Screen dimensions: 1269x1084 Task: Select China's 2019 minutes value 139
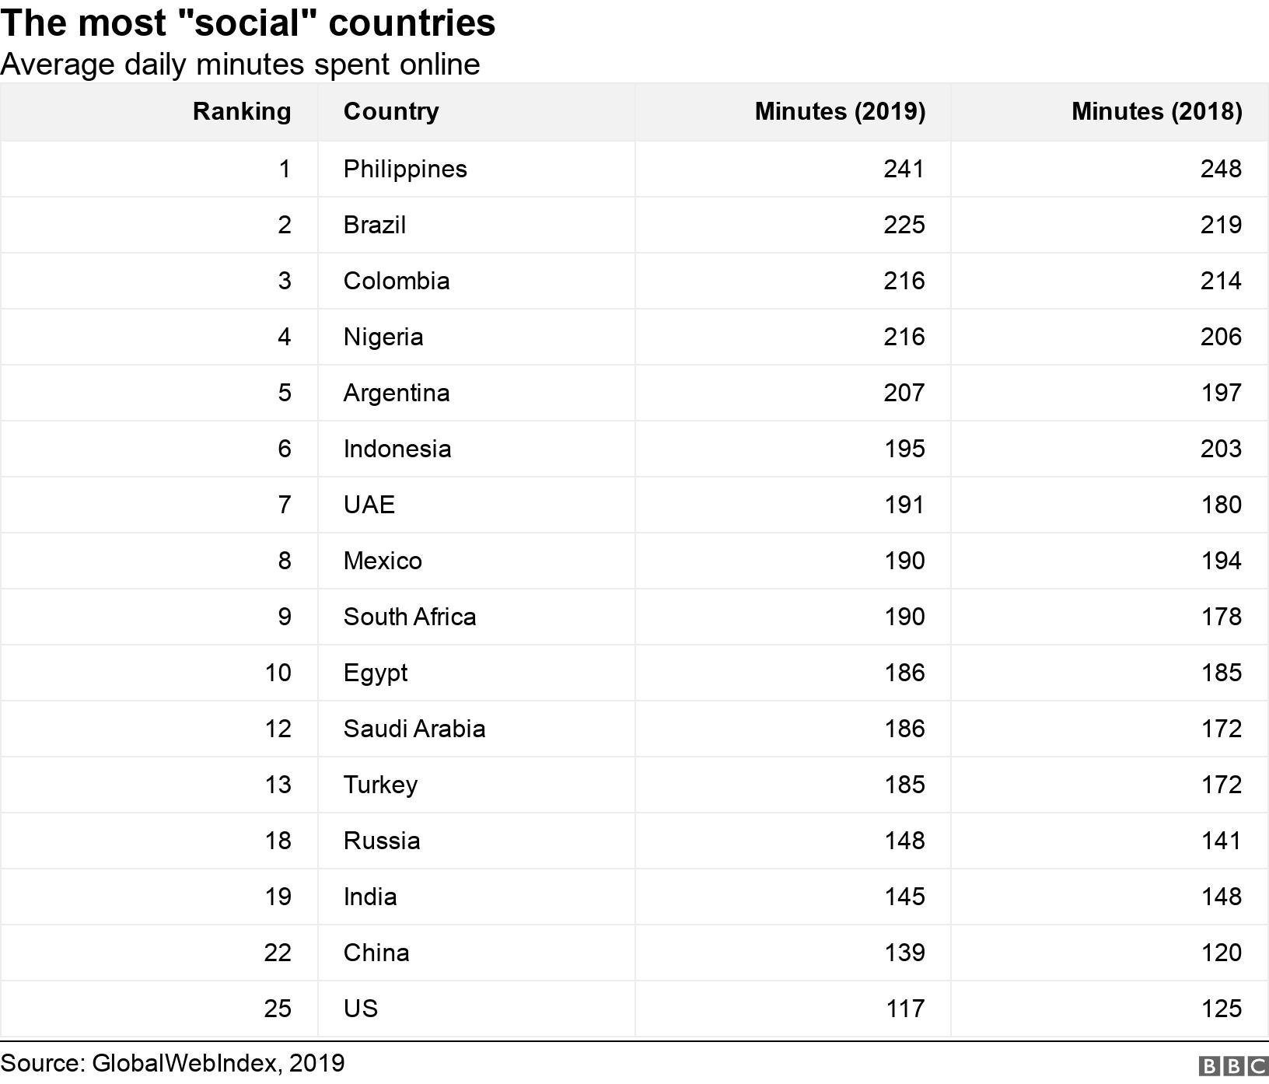pos(904,953)
